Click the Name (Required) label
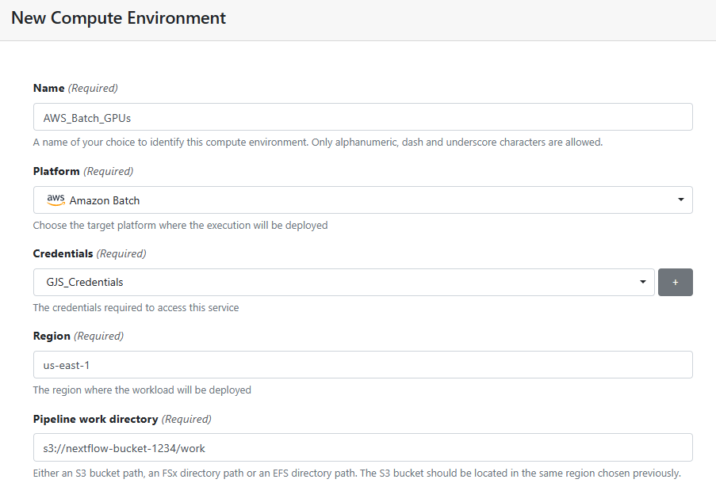 coord(75,88)
